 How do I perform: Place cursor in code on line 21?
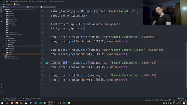click(103, 37)
